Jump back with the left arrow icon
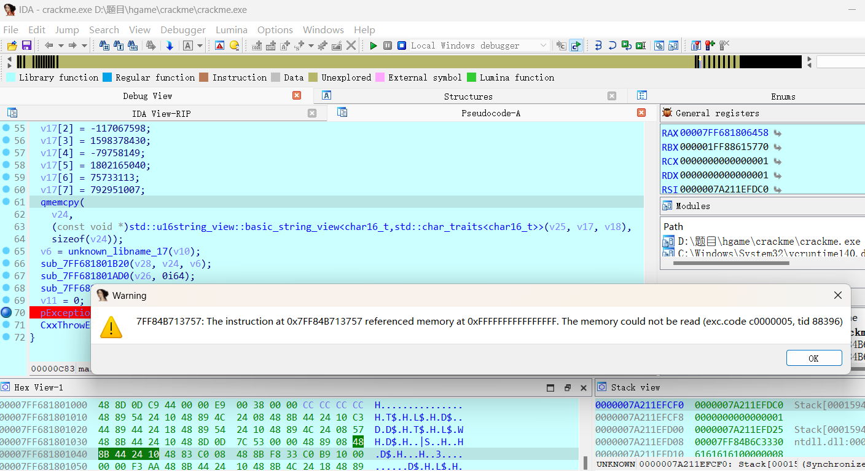865x471 pixels. pyautogui.click(x=48, y=46)
